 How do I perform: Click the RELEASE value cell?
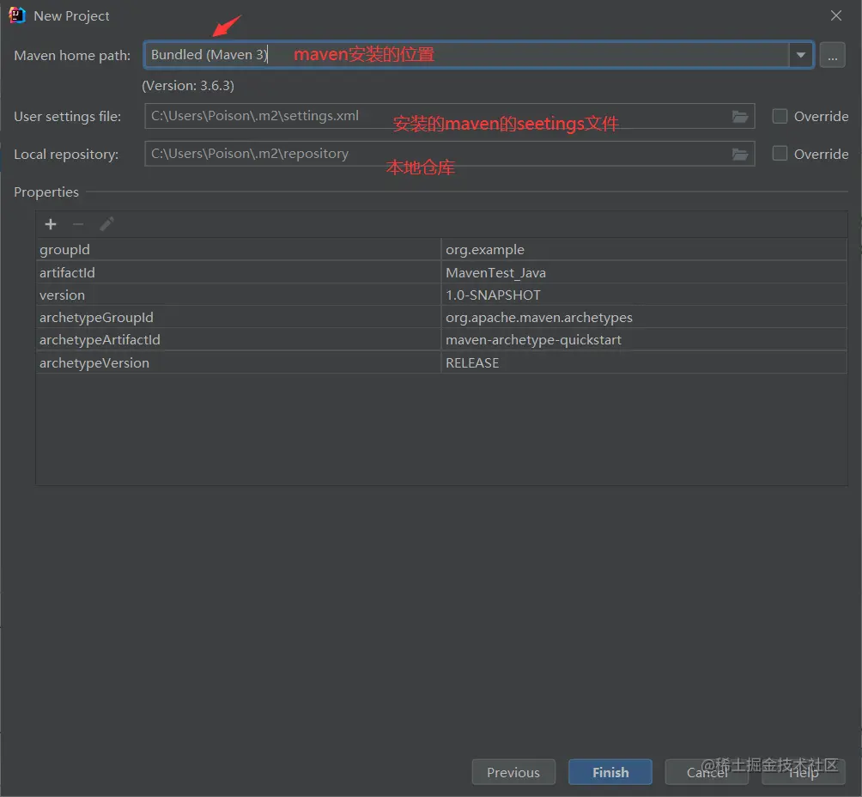click(644, 363)
